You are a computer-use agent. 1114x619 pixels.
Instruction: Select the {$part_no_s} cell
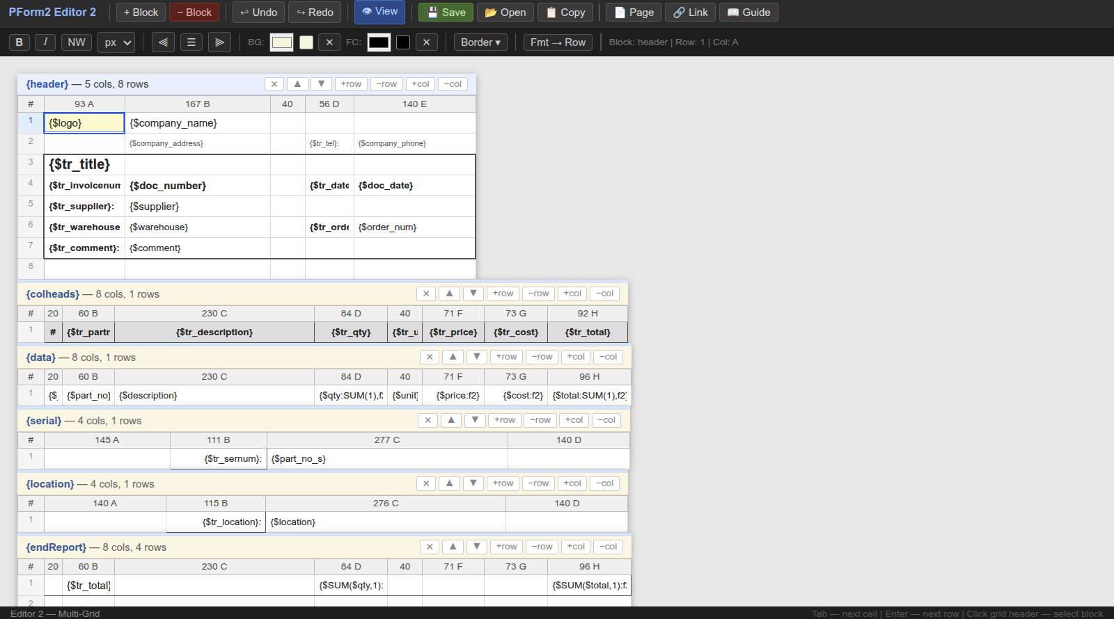point(387,459)
